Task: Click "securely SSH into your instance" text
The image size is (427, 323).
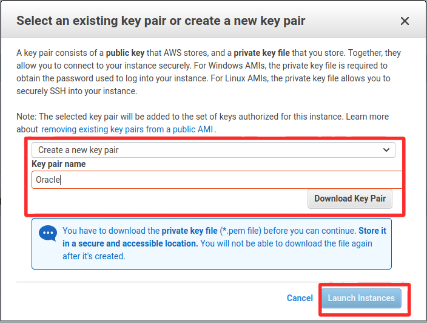Action: 77,91
